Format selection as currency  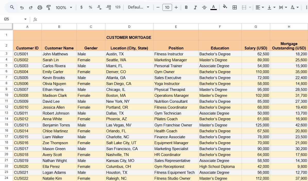[81, 7]
